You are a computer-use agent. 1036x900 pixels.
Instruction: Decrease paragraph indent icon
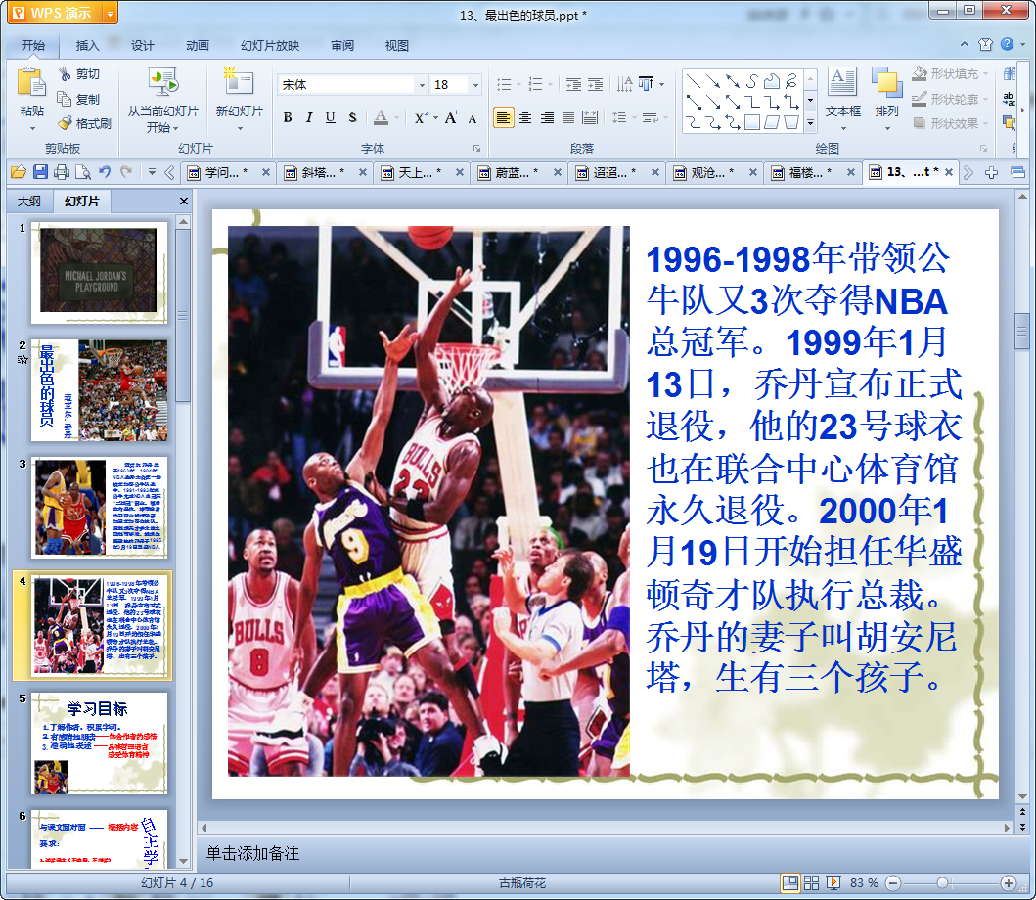tap(573, 84)
